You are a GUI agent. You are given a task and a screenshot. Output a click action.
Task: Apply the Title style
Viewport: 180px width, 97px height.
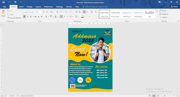point(149,14)
